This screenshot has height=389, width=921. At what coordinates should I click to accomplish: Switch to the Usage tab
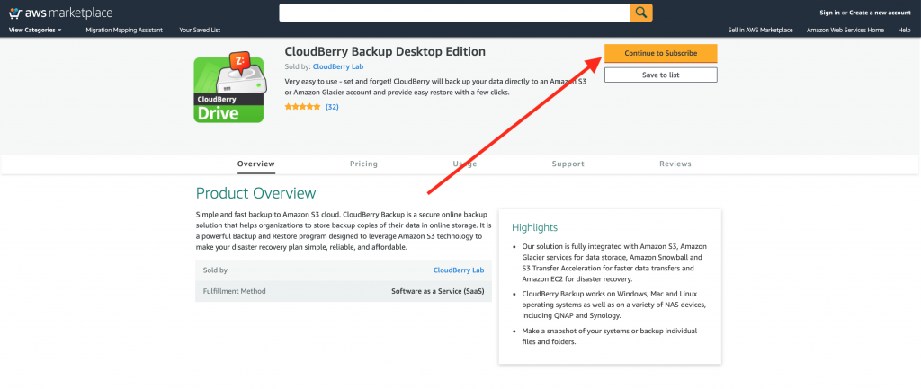click(x=465, y=164)
